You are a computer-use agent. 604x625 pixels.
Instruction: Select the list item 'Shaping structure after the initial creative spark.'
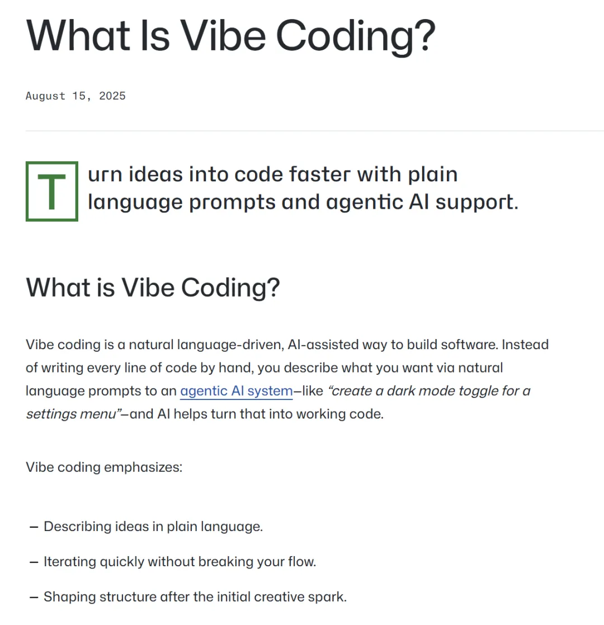pos(195,596)
